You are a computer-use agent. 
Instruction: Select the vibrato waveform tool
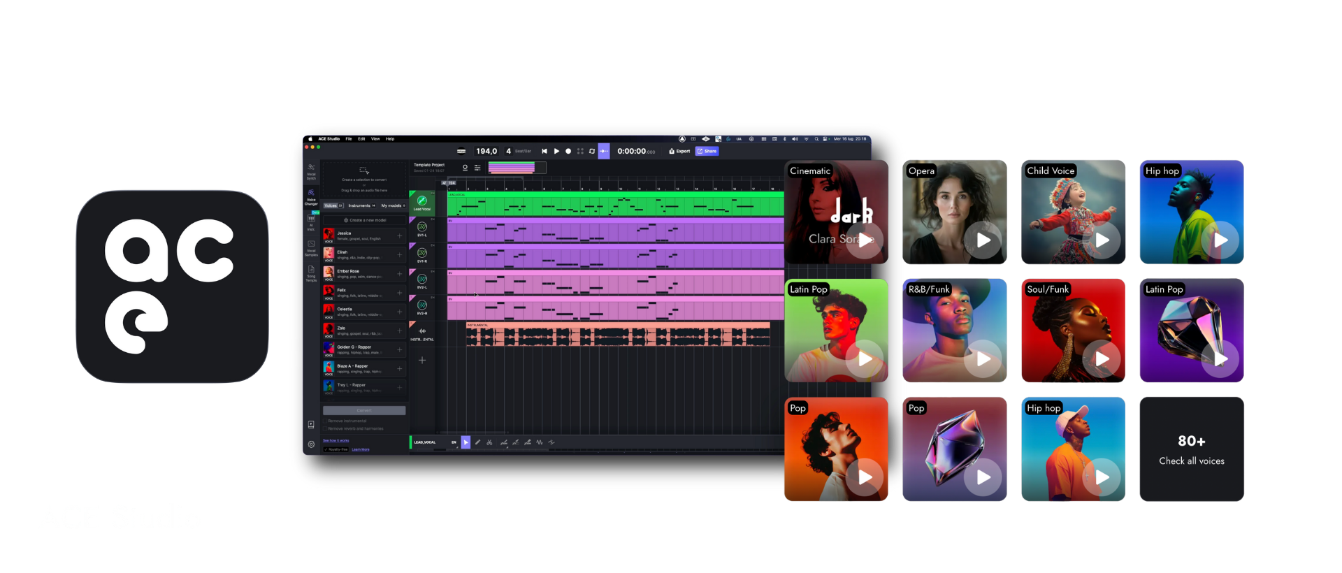click(x=540, y=442)
